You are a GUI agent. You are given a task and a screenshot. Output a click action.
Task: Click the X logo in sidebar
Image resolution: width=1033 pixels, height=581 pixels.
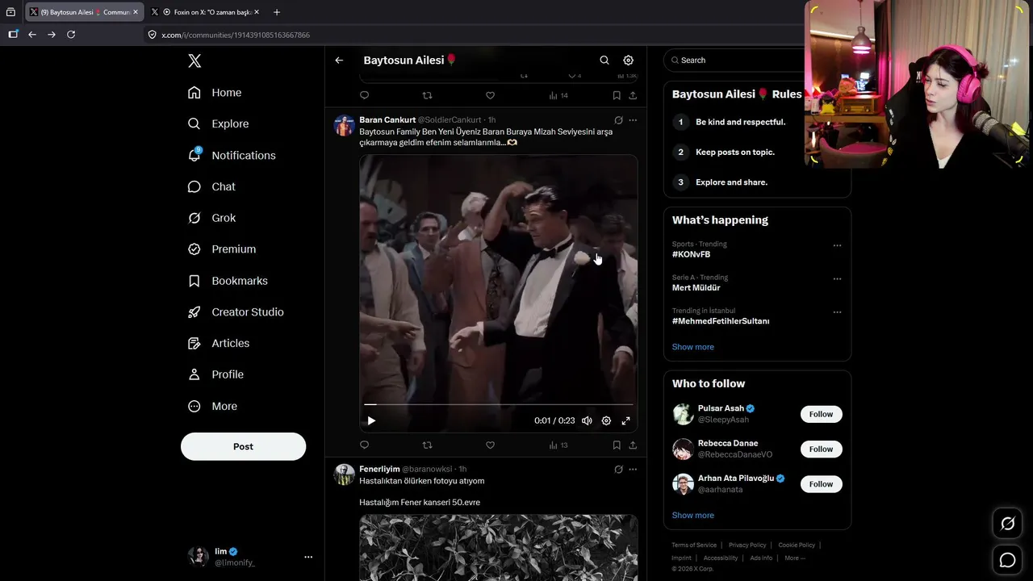click(x=194, y=61)
